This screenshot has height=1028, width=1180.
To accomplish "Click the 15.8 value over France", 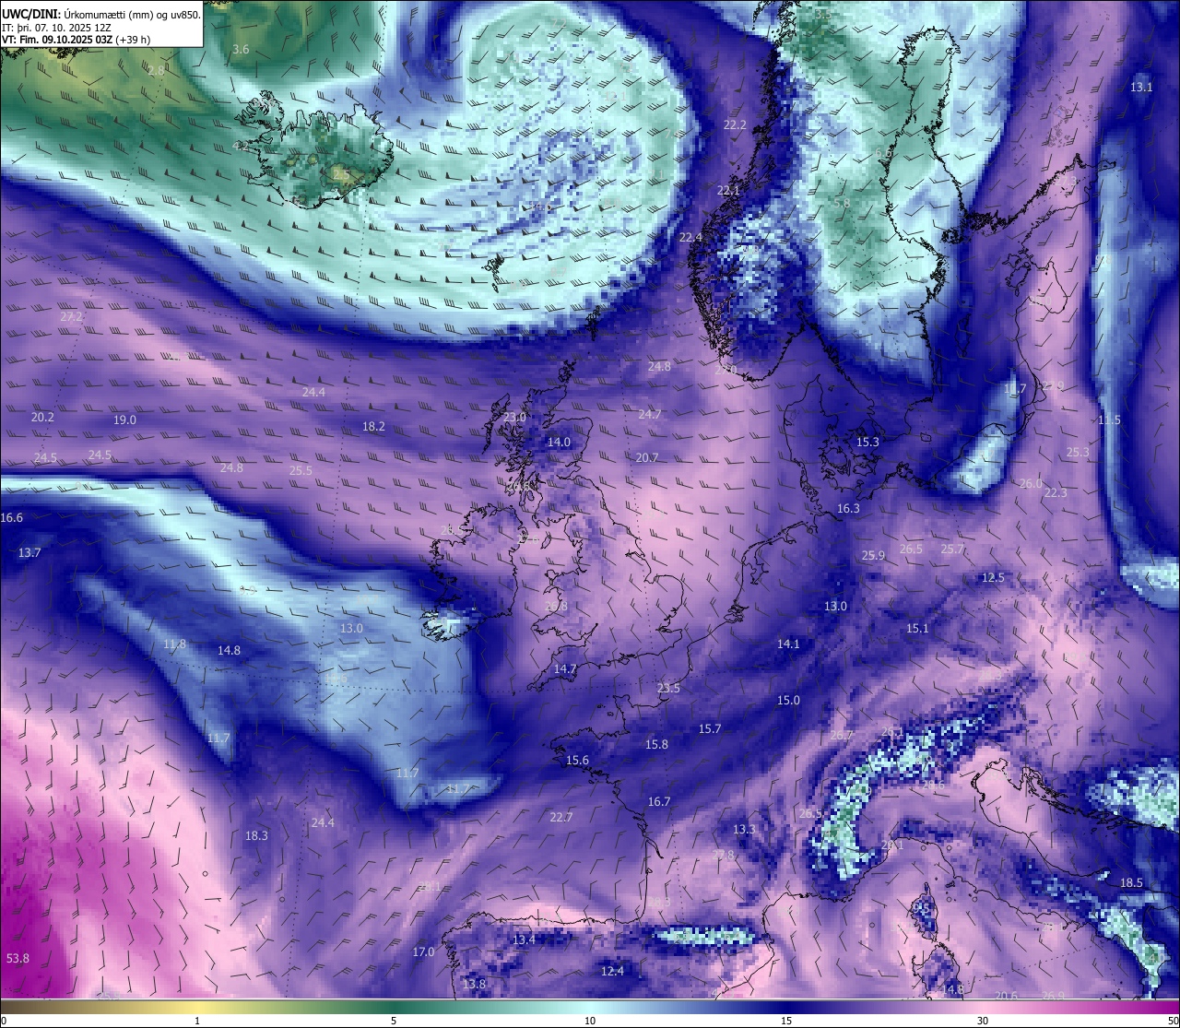I will [656, 744].
